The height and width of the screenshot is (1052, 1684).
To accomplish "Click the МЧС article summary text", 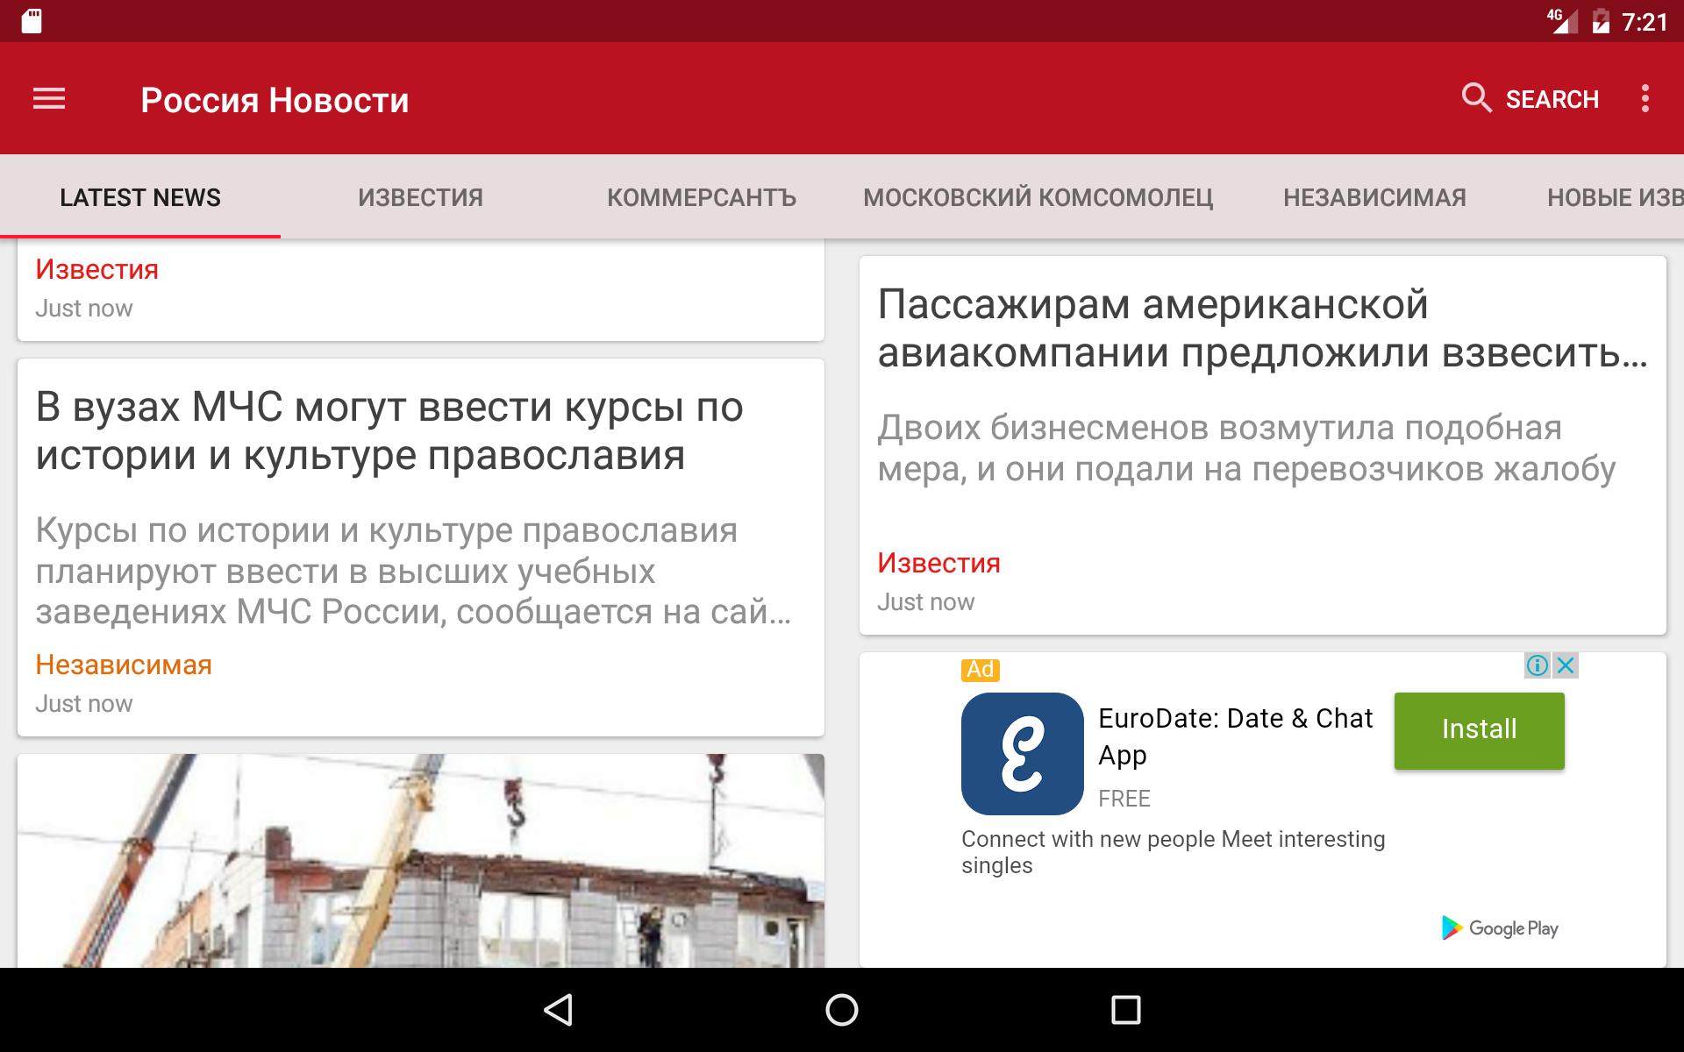I will pos(413,571).
